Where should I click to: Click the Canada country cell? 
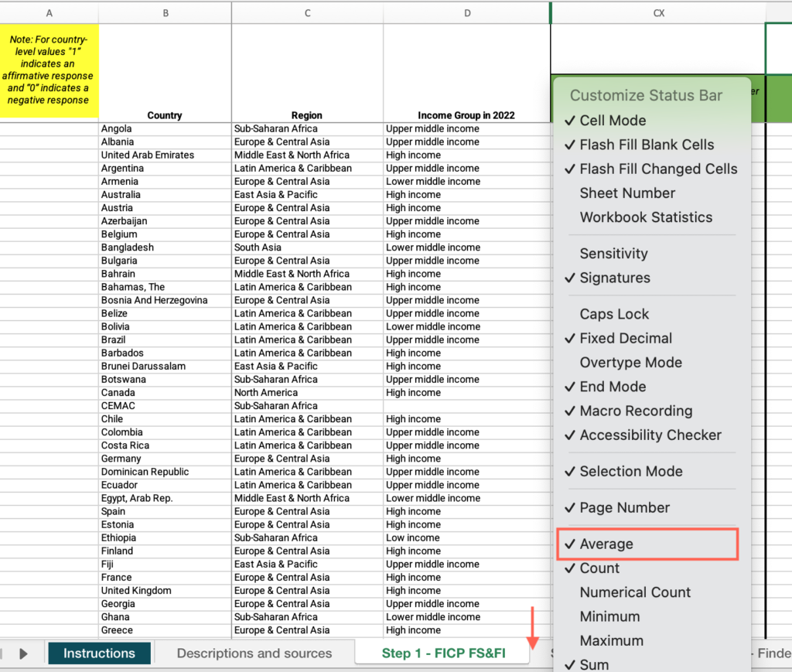[x=166, y=392]
